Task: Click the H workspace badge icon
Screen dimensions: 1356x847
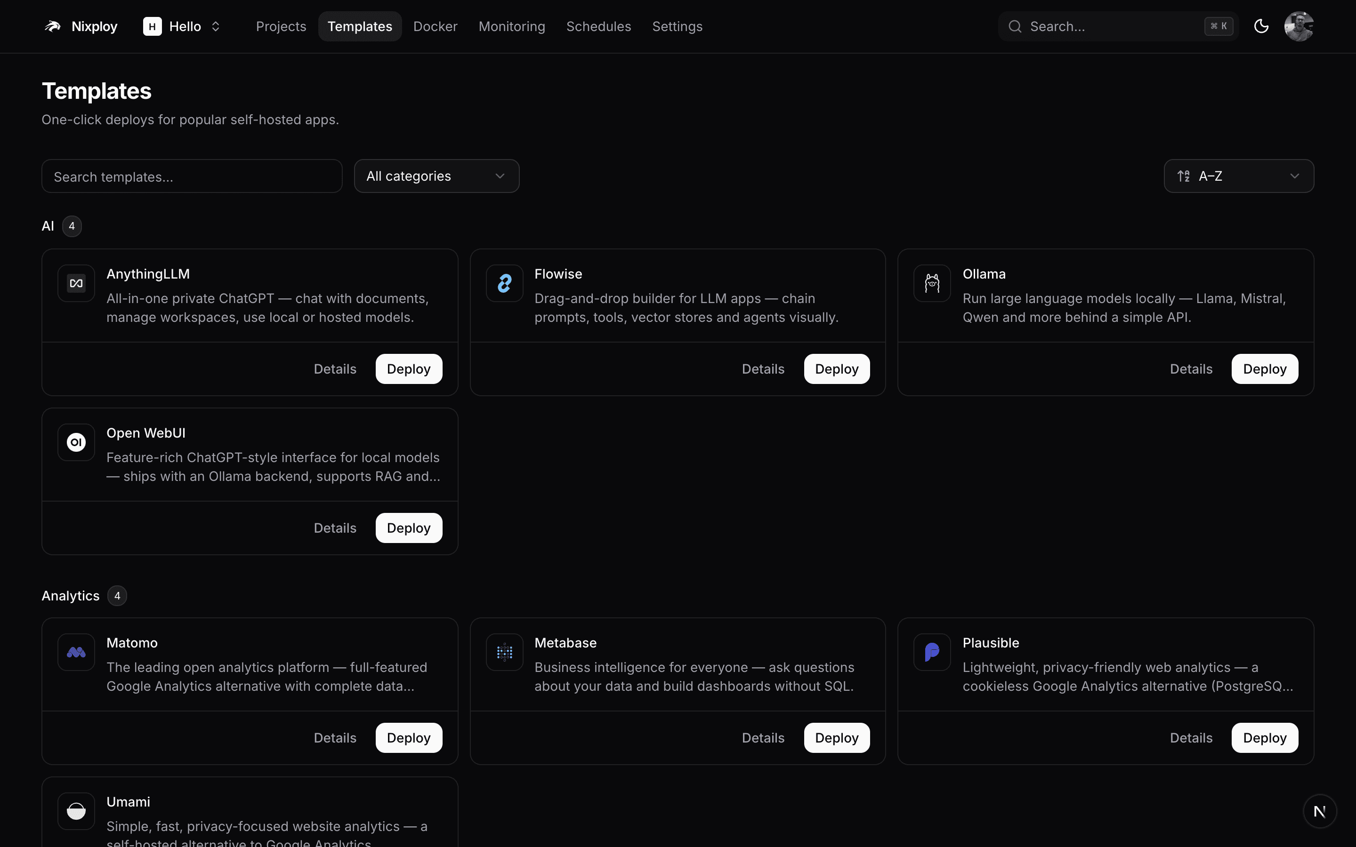Action: point(153,26)
